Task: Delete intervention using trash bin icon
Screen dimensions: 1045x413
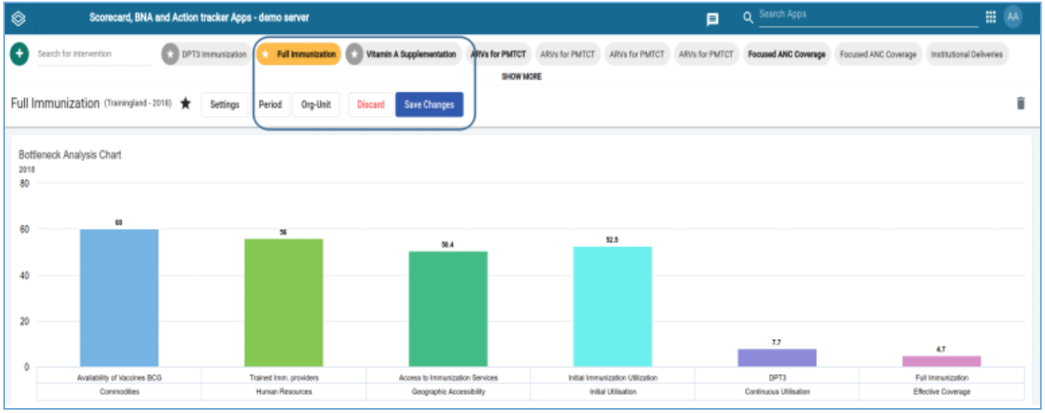Action: tap(1021, 104)
